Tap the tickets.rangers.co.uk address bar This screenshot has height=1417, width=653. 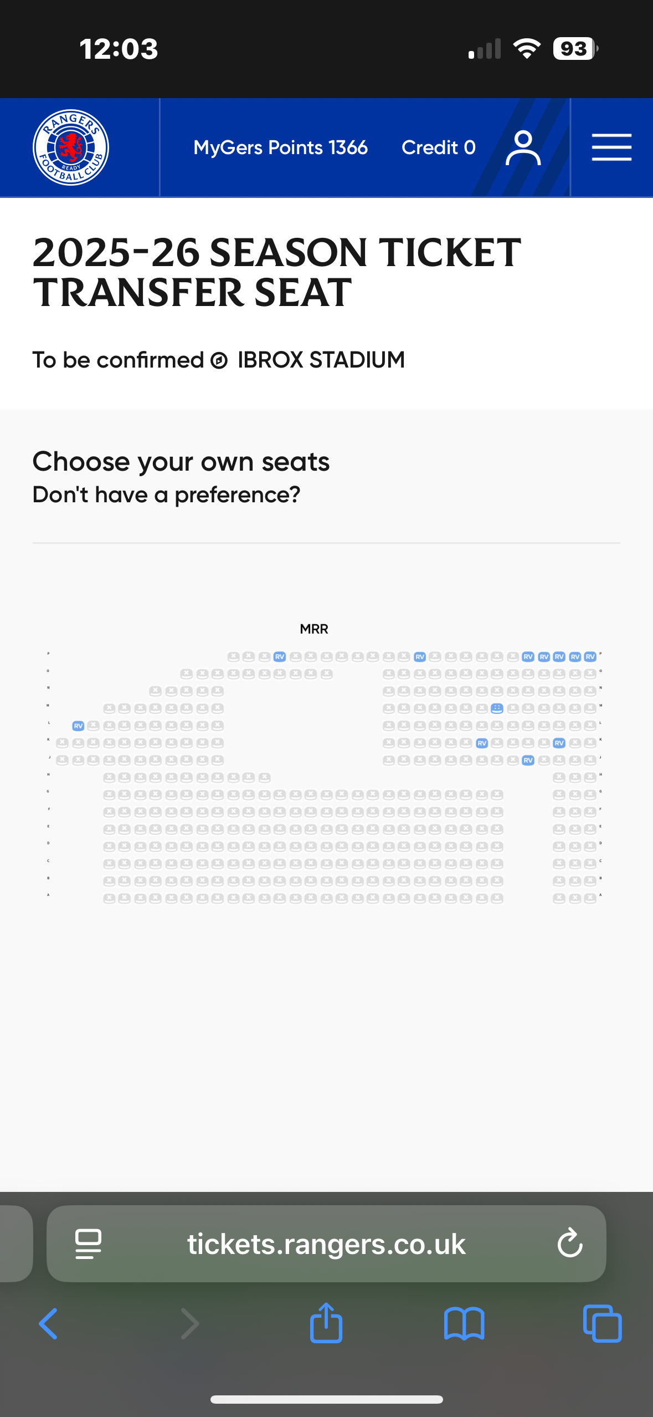pos(326,1243)
